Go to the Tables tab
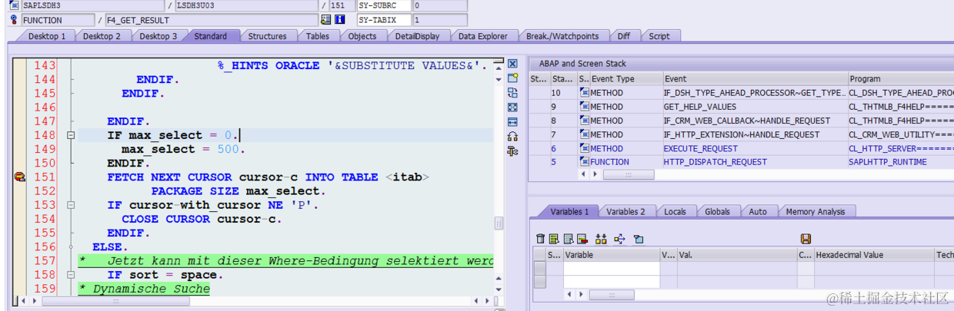The height and width of the screenshot is (311, 954). [317, 36]
